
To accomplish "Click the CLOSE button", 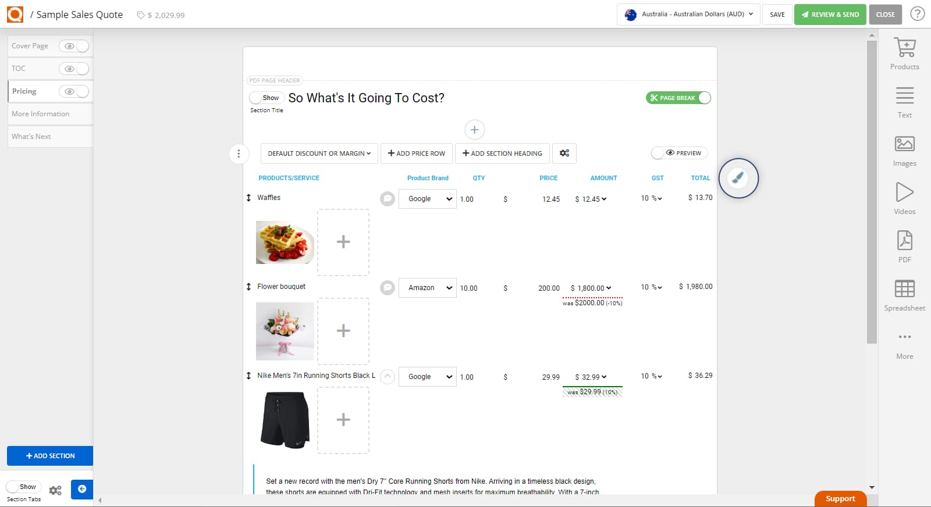I will (x=885, y=15).
